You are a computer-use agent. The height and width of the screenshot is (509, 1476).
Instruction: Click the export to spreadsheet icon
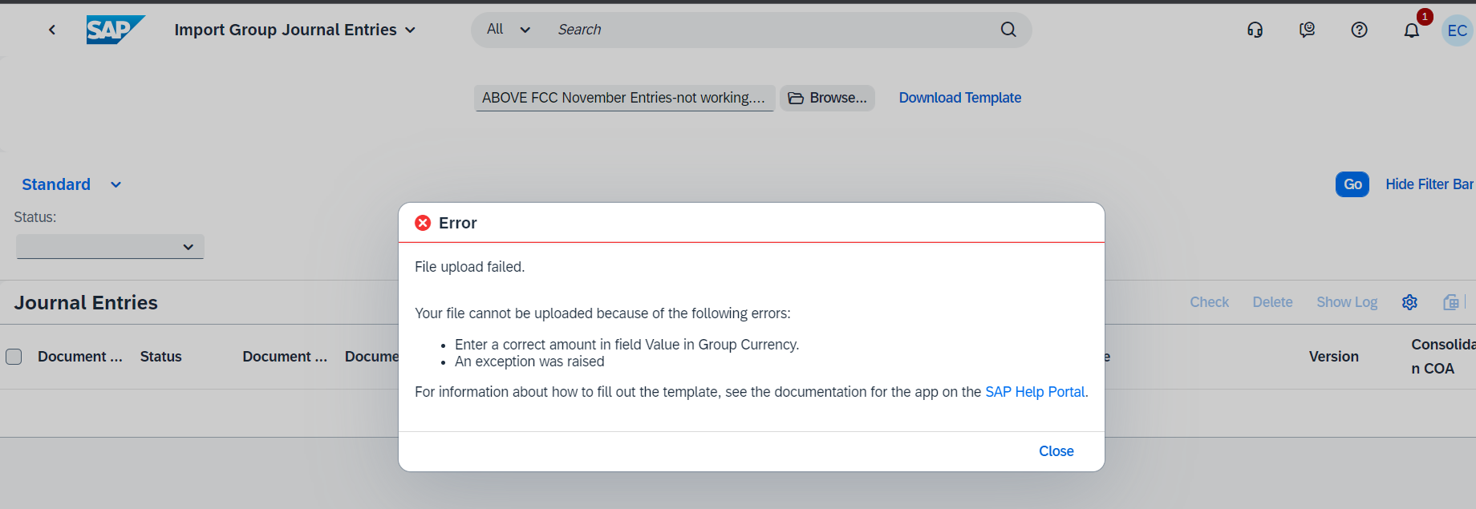(1451, 302)
